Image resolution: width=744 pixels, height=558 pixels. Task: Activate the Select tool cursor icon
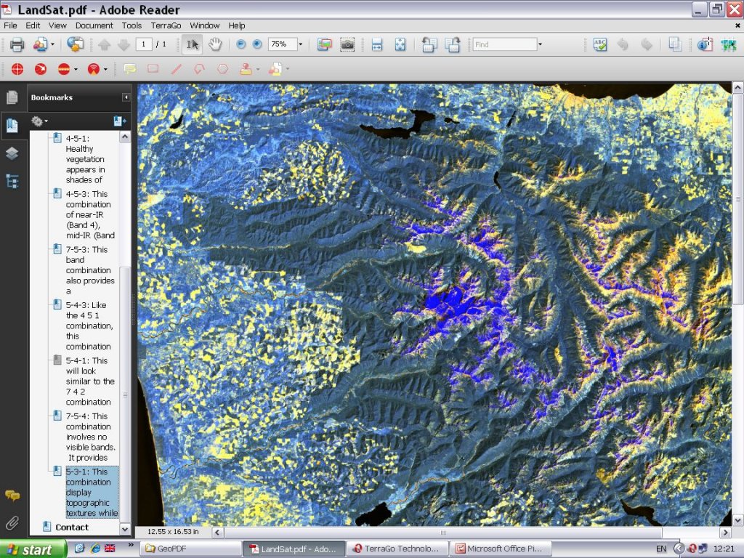pyautogui.click(x=192, y=44)
